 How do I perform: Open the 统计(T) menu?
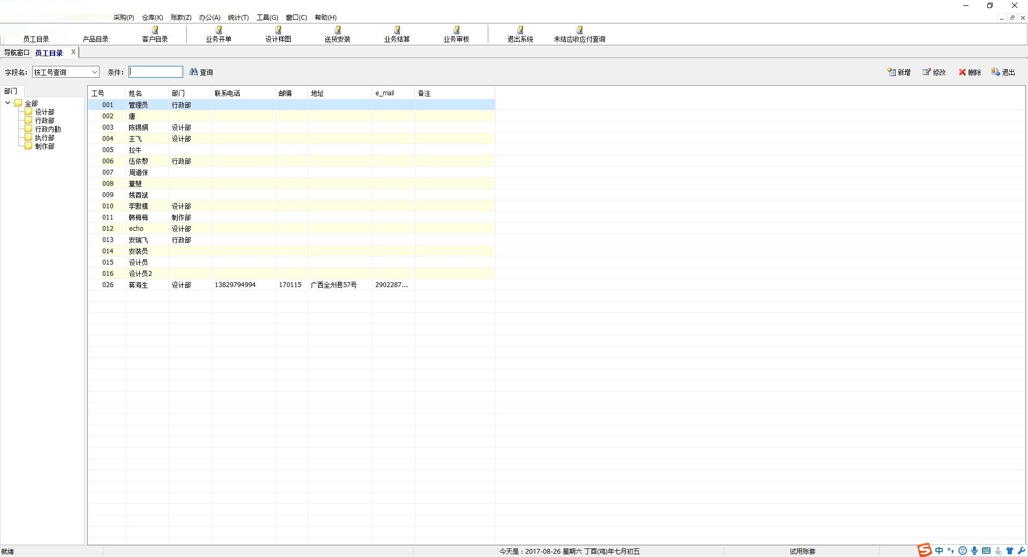point(238,18)
